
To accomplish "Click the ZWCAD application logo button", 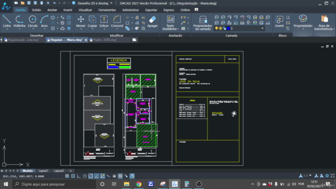I will tap(6, 6).
